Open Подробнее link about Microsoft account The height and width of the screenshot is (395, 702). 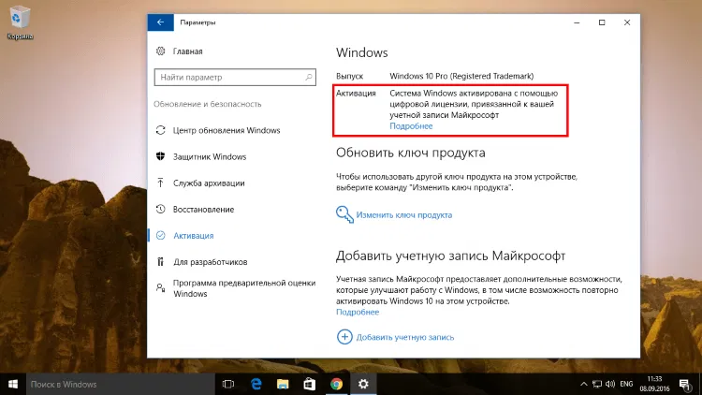pos(358,312)
